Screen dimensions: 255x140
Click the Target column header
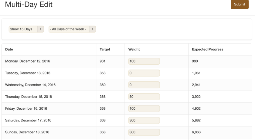(x=105, y=50)
